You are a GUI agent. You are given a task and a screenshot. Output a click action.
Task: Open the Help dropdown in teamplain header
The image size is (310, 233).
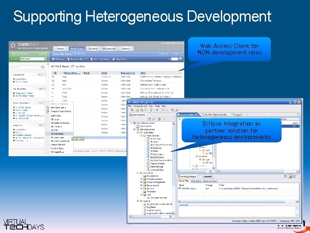pos(178,54)
